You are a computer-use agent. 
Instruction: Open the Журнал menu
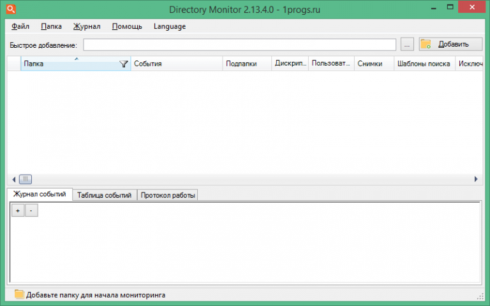pos(87,27)
